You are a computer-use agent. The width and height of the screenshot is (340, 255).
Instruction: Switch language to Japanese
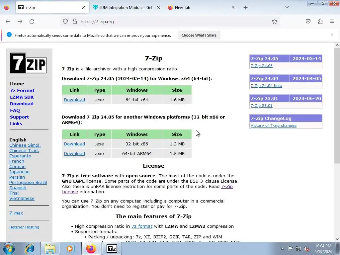tap(19, 172)
